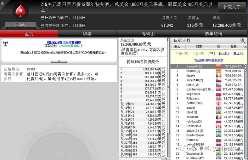Select player row patpef
Image resolution: width=248 pixels, height=160 pixels.
(x=207, y=108)
